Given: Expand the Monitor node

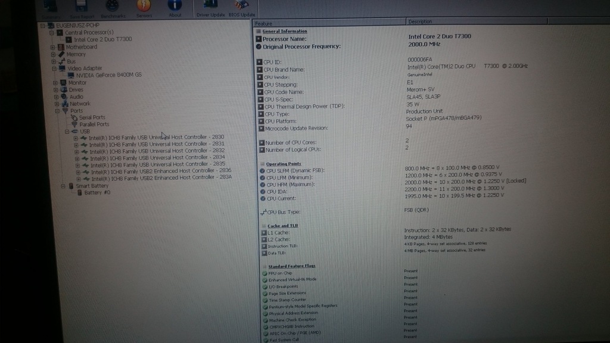Looking at the screenshot, I should (x=55, y=83).
